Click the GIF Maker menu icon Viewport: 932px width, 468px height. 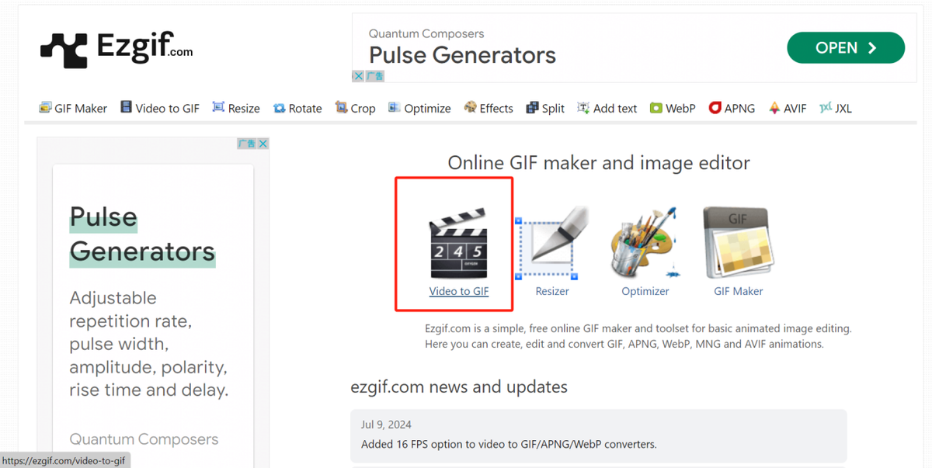(x=45, y=108)
